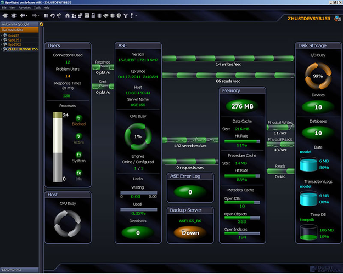Open the View menu
Screen dimensions: 343x274
[13, 8]
